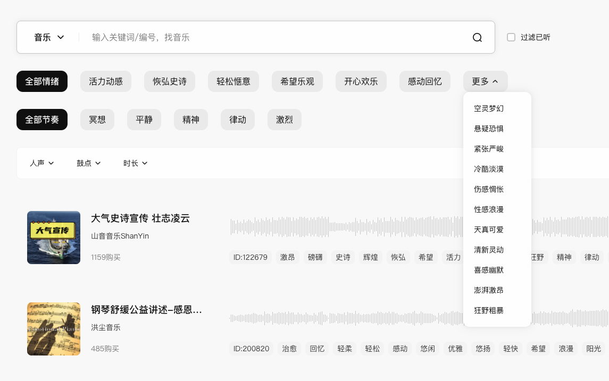Viewport: 609px width, 381px height.
Task: Select the 激烈 tempo filter
Action: pos(285,120)
